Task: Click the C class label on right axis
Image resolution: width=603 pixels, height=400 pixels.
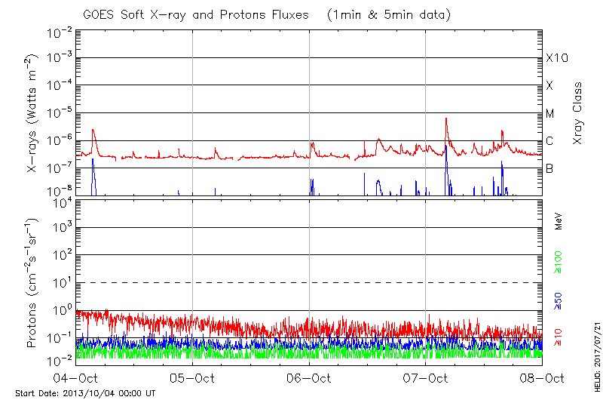Action: click(x=549, y=141)
